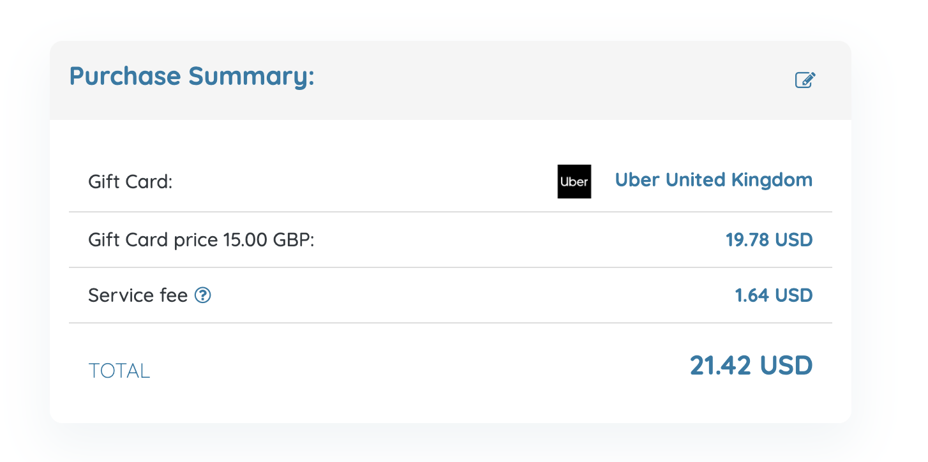Screen dimensions: 928x462
Task: Open the Service fee help question mark
Action: pos(203,295)
